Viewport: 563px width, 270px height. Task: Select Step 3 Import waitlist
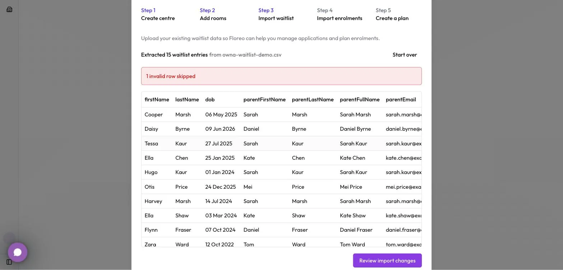(276, 14)
